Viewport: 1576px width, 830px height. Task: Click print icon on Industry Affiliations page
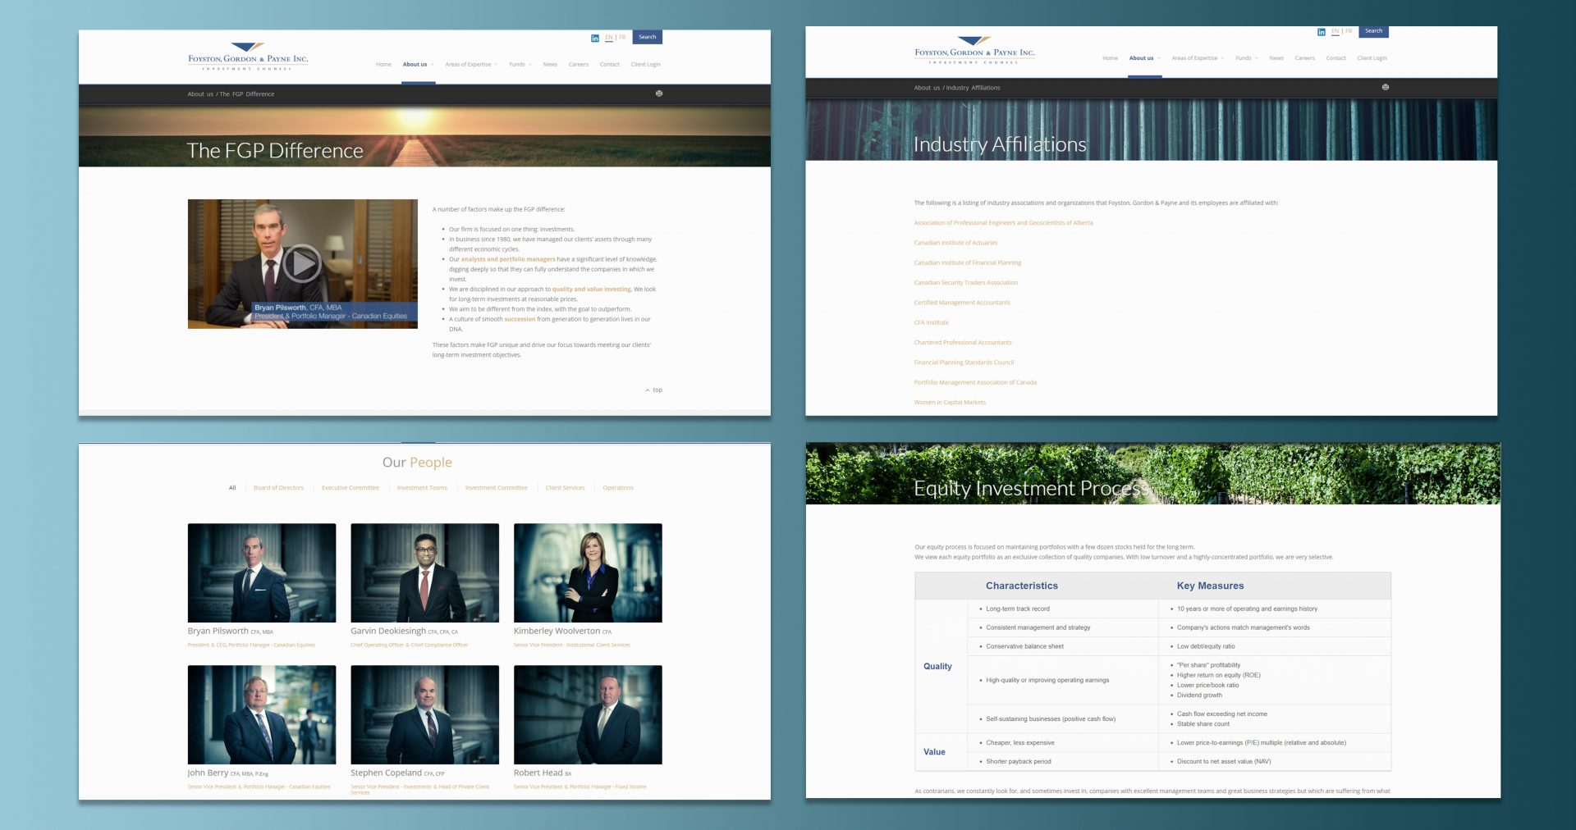1386,87
